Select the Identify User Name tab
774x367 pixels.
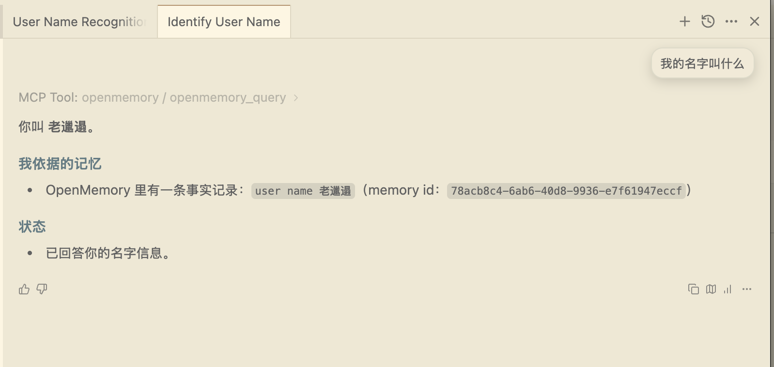(223, 21)
